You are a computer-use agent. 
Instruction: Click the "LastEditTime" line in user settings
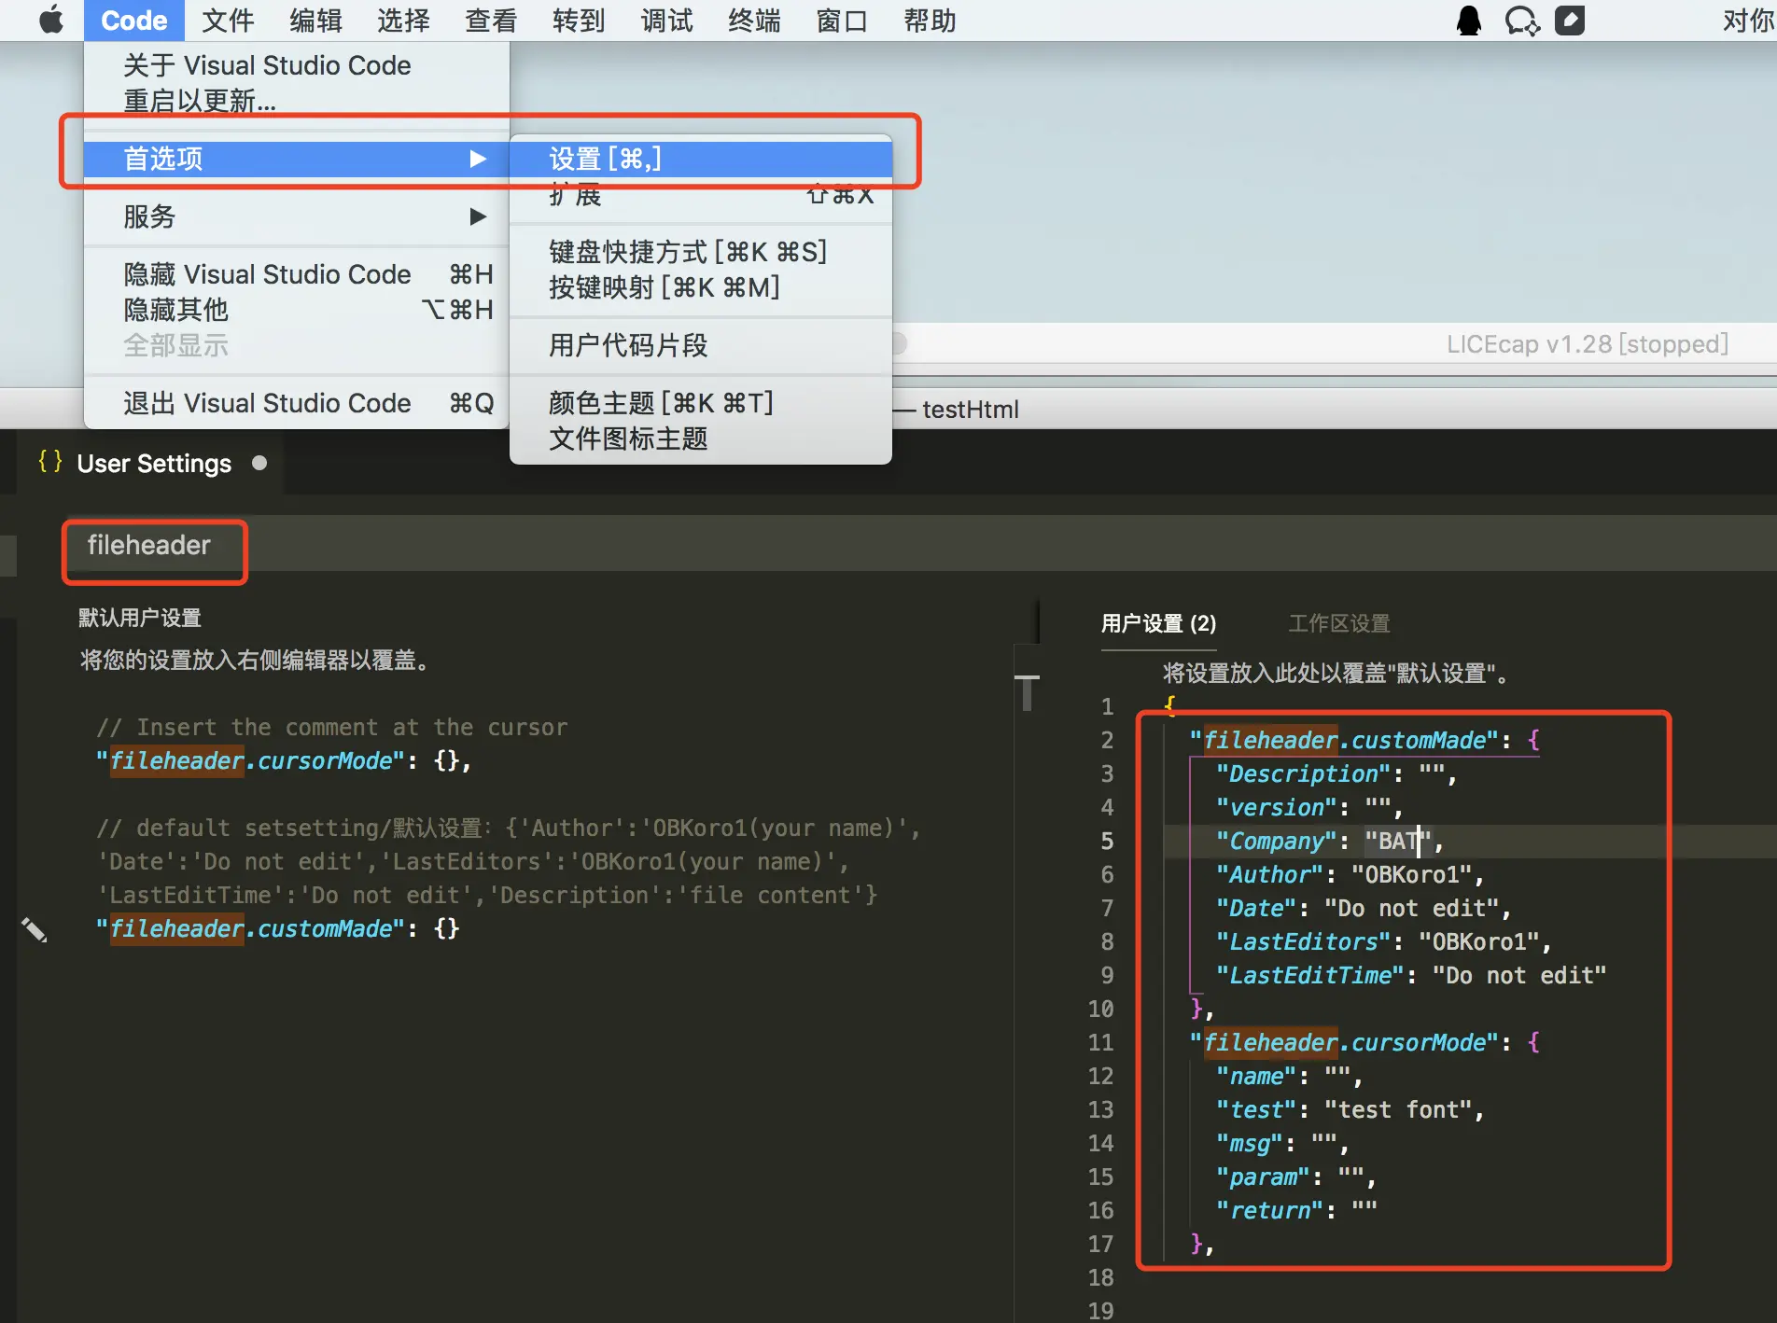1411,976
